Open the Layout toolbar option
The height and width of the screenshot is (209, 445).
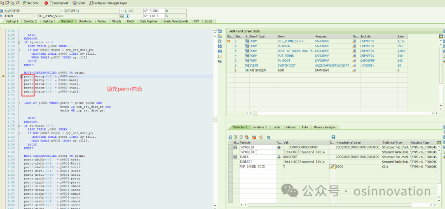tap(79, 3)
